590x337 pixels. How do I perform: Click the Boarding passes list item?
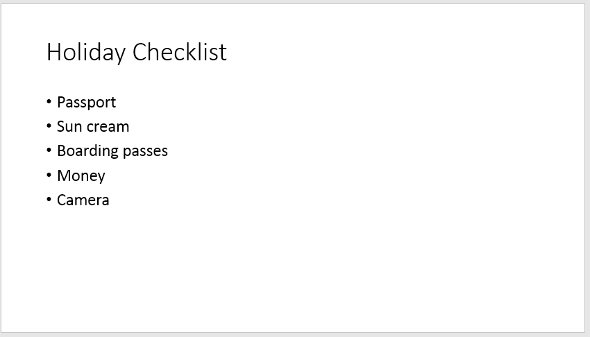click(112, 151)
